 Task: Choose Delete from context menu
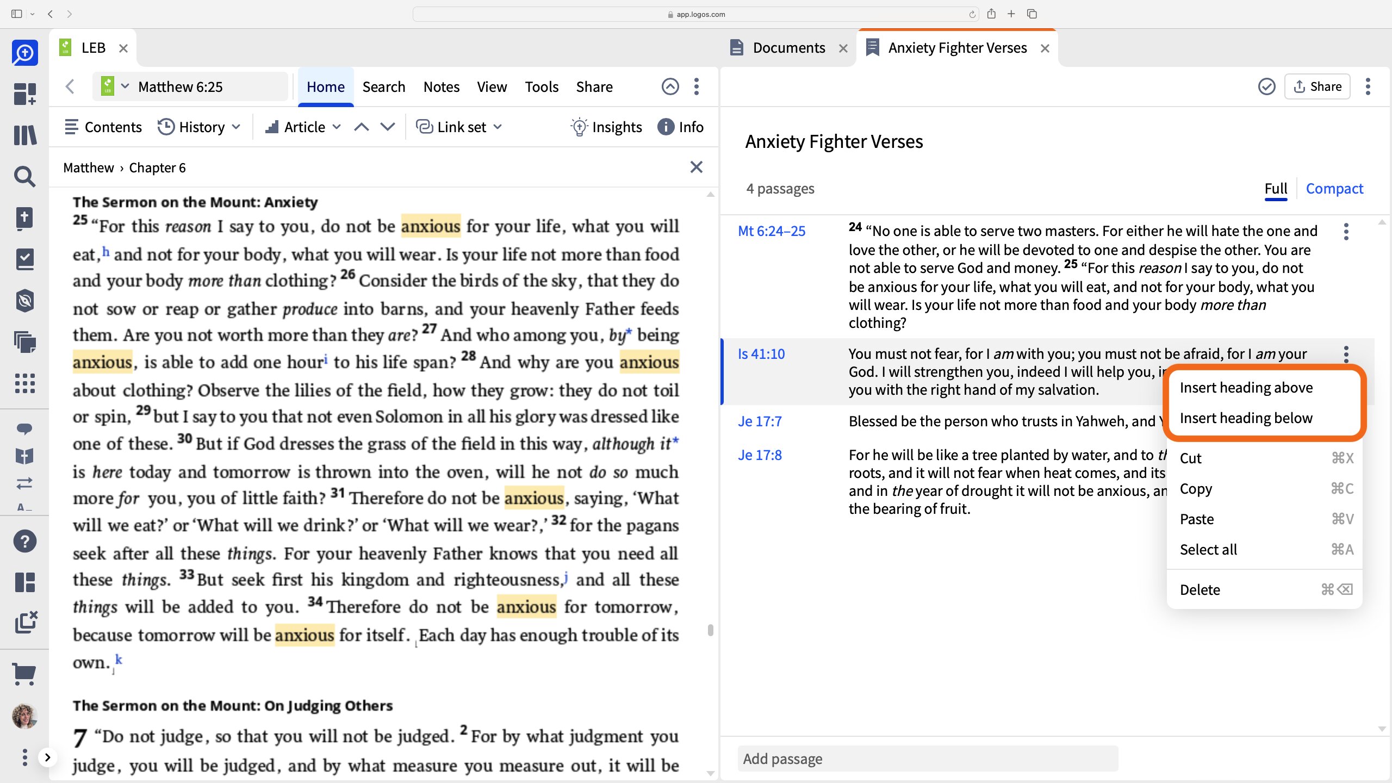click(x=1265, y=590)
